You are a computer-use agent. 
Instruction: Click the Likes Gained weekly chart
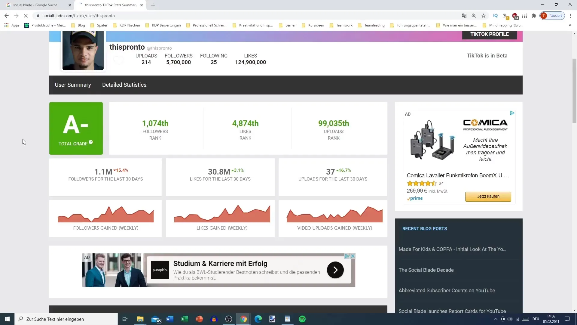click(222, 214)
